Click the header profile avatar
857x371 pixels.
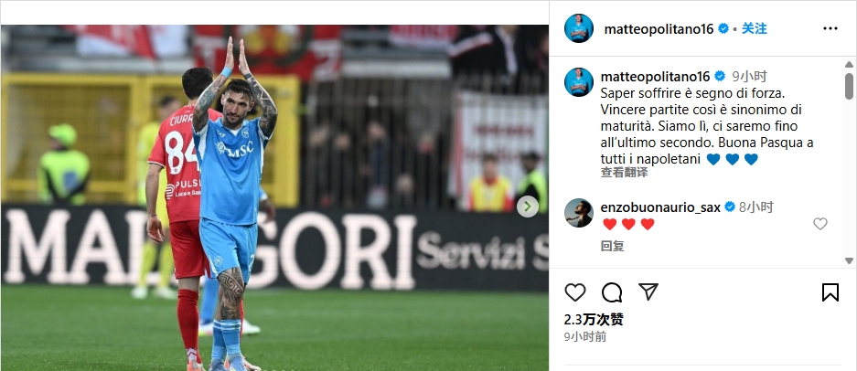tap(579, 28)
